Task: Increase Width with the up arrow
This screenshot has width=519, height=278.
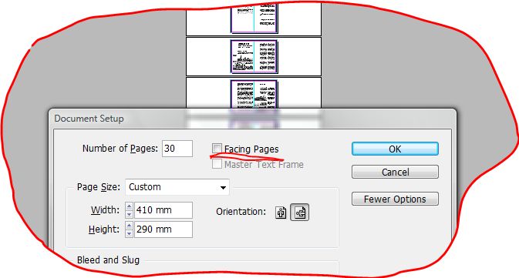Action: (x=129, y=206)
